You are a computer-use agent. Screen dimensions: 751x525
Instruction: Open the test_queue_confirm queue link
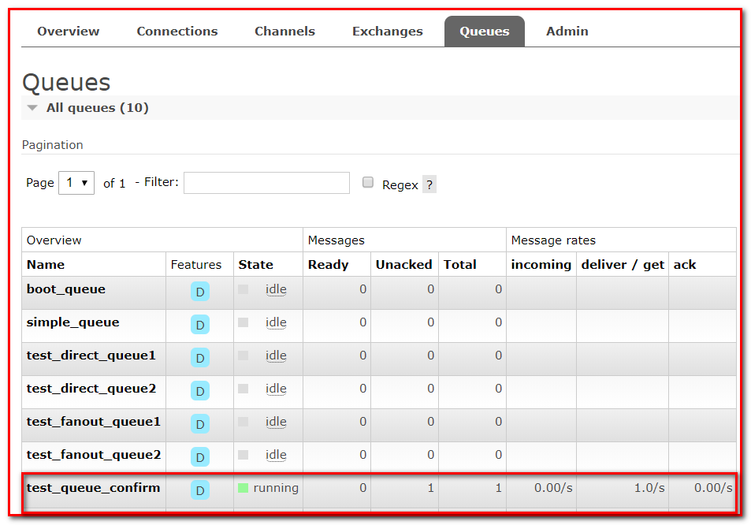(x=93, y=488)
